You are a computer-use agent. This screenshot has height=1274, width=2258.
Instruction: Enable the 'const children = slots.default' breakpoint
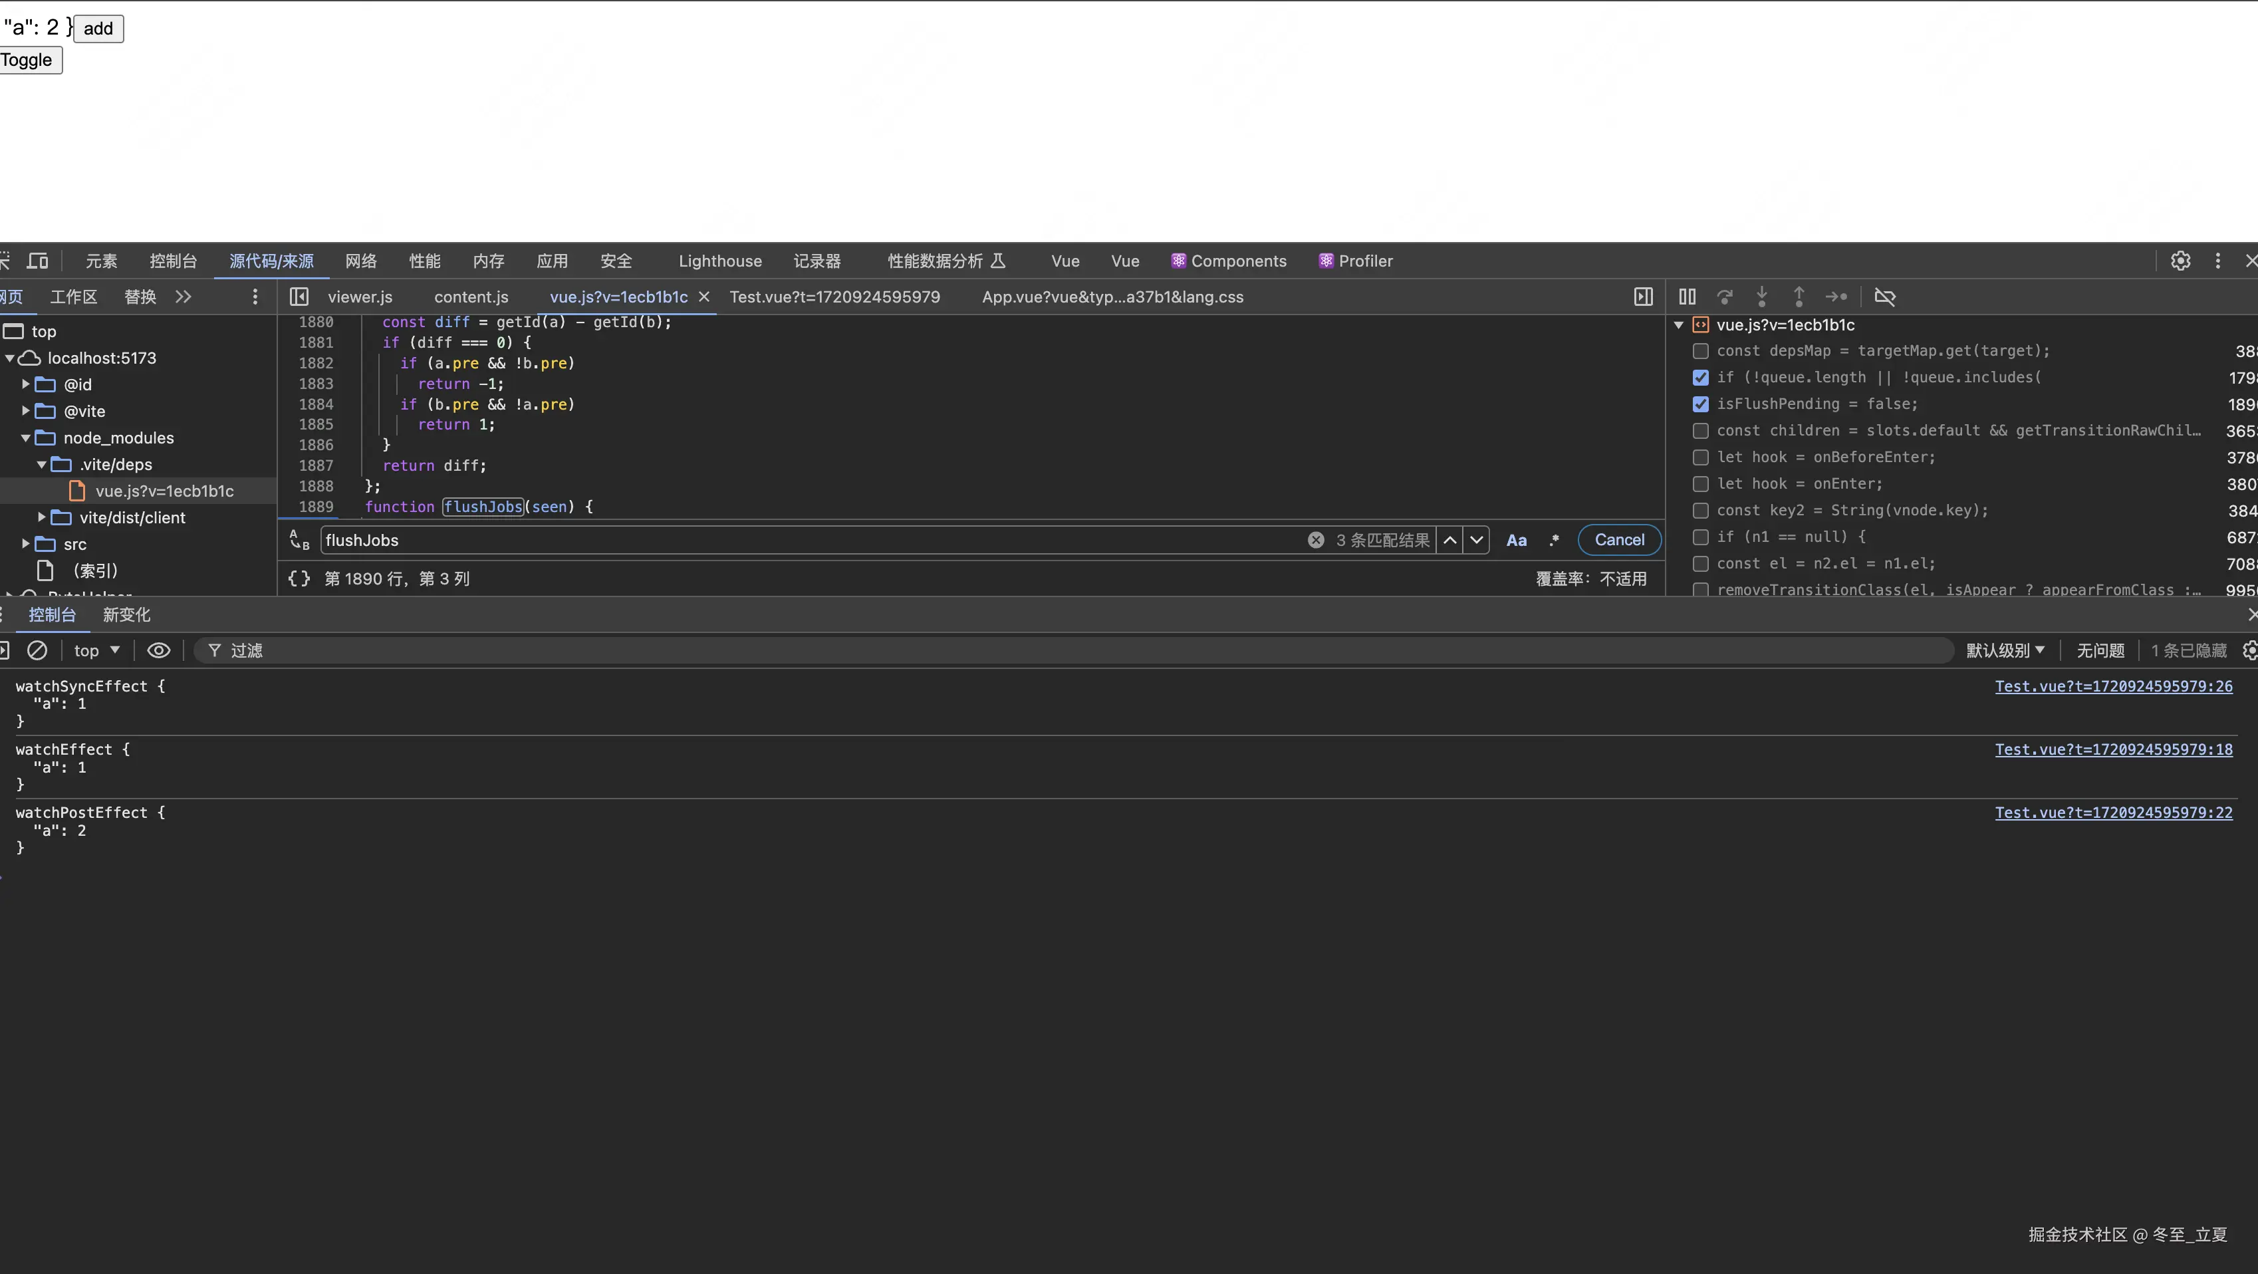point(1701,430)
